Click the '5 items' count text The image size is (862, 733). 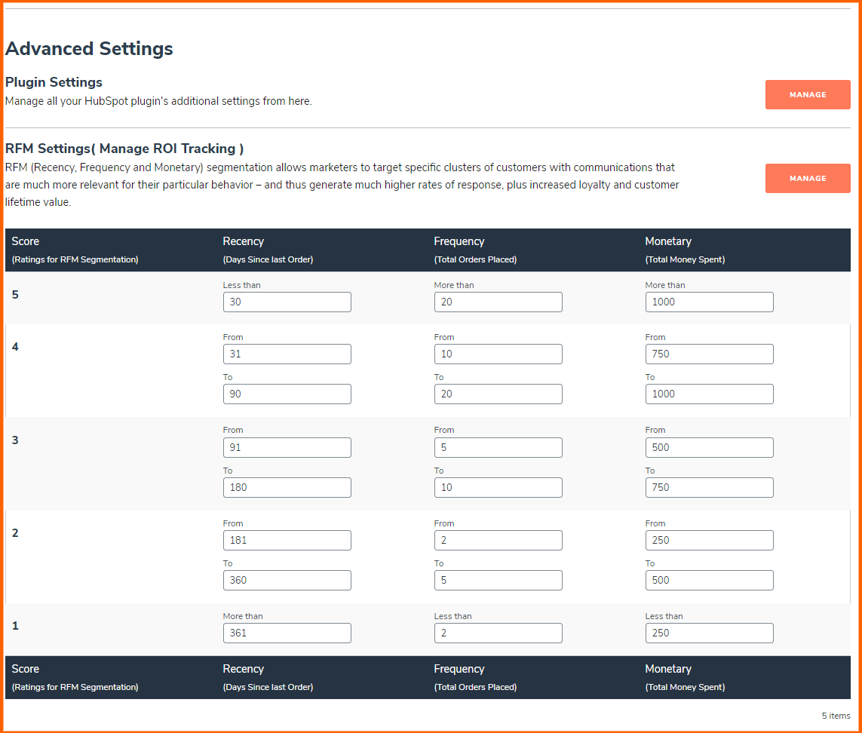836,716
